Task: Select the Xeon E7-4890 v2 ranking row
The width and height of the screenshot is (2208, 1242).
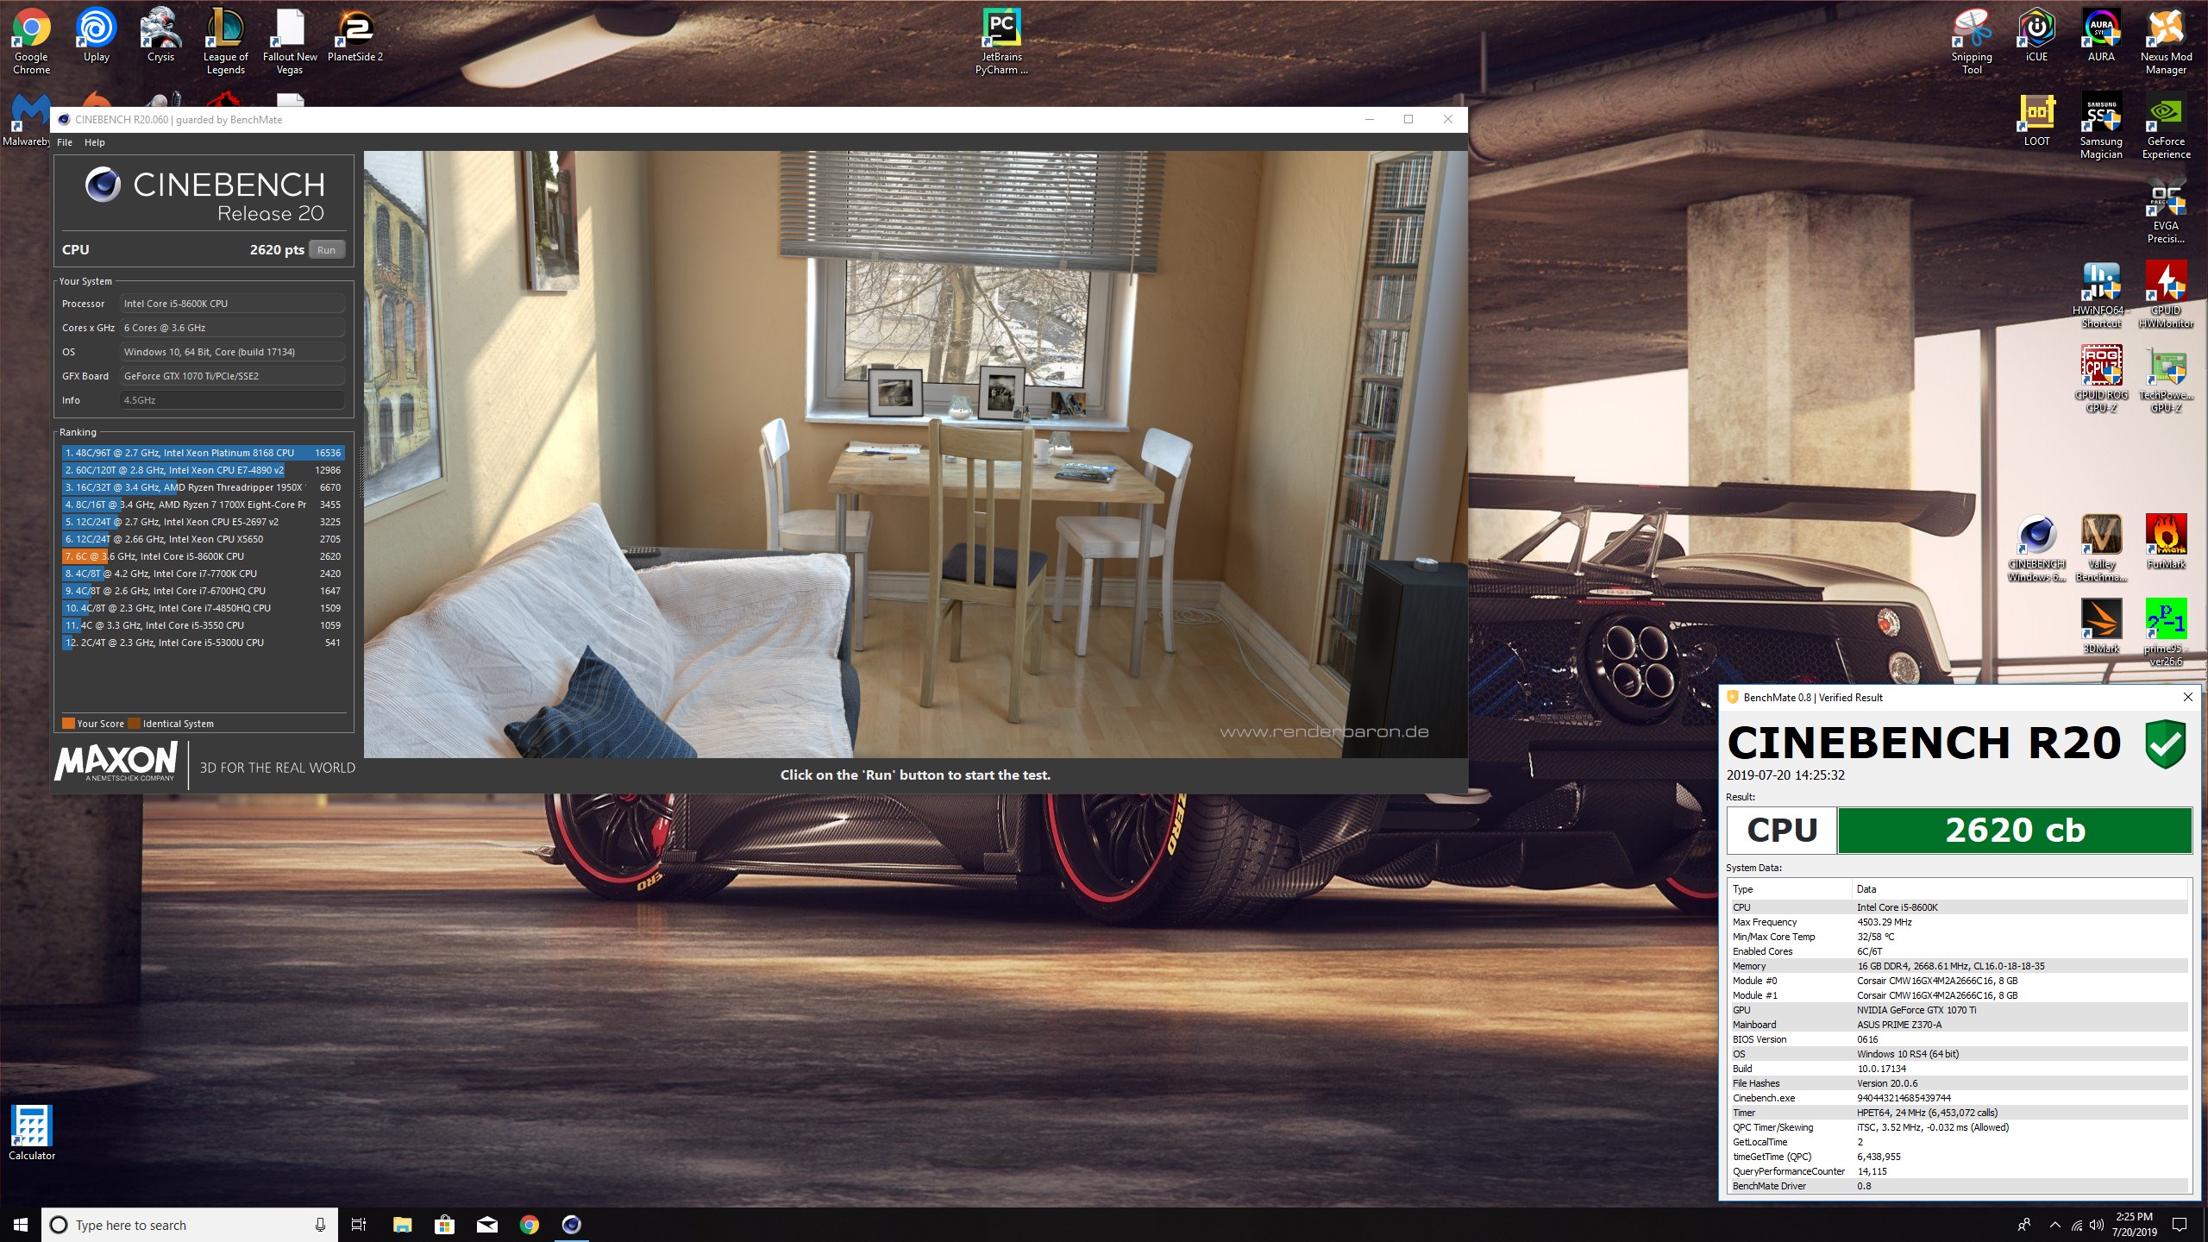Action: [203, 470]
